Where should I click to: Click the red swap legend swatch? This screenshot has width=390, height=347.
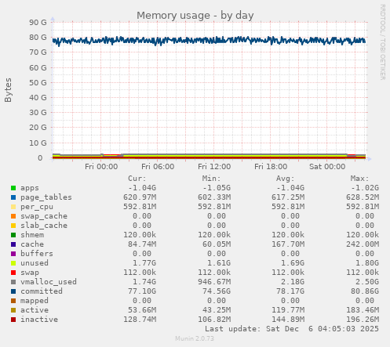point(13,273)
